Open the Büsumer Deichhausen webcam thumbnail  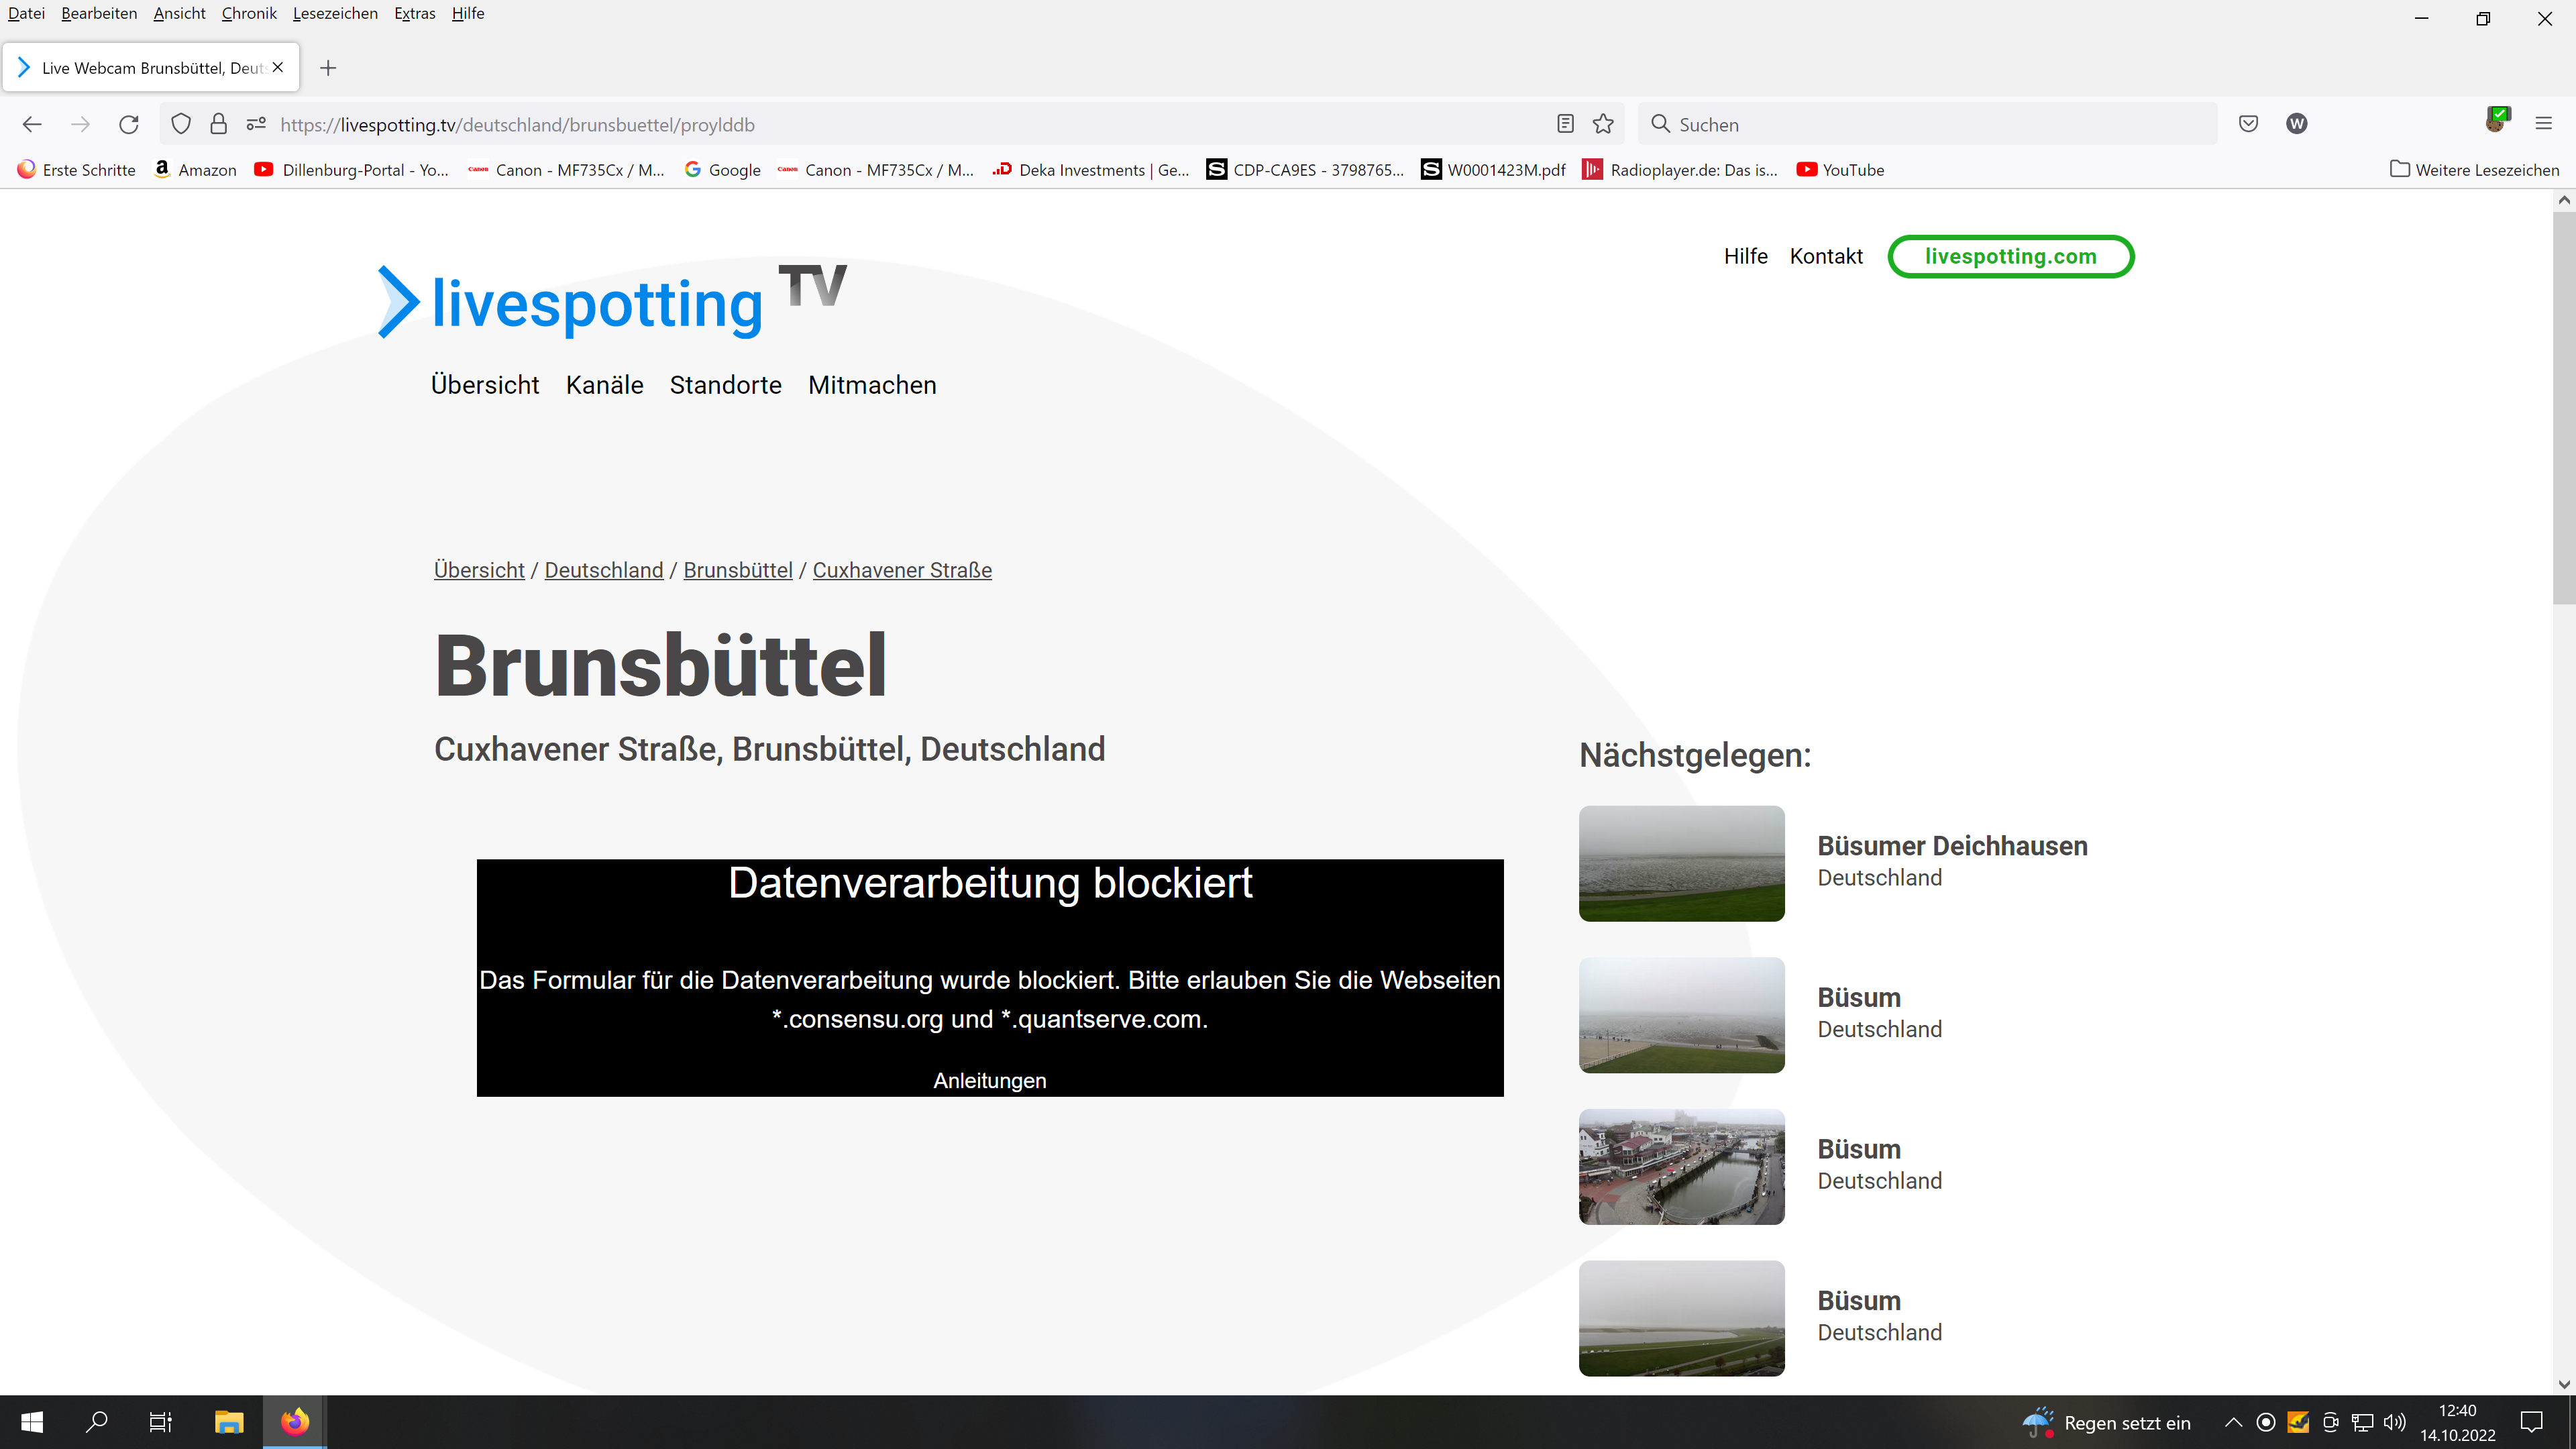click(1681, 863)
